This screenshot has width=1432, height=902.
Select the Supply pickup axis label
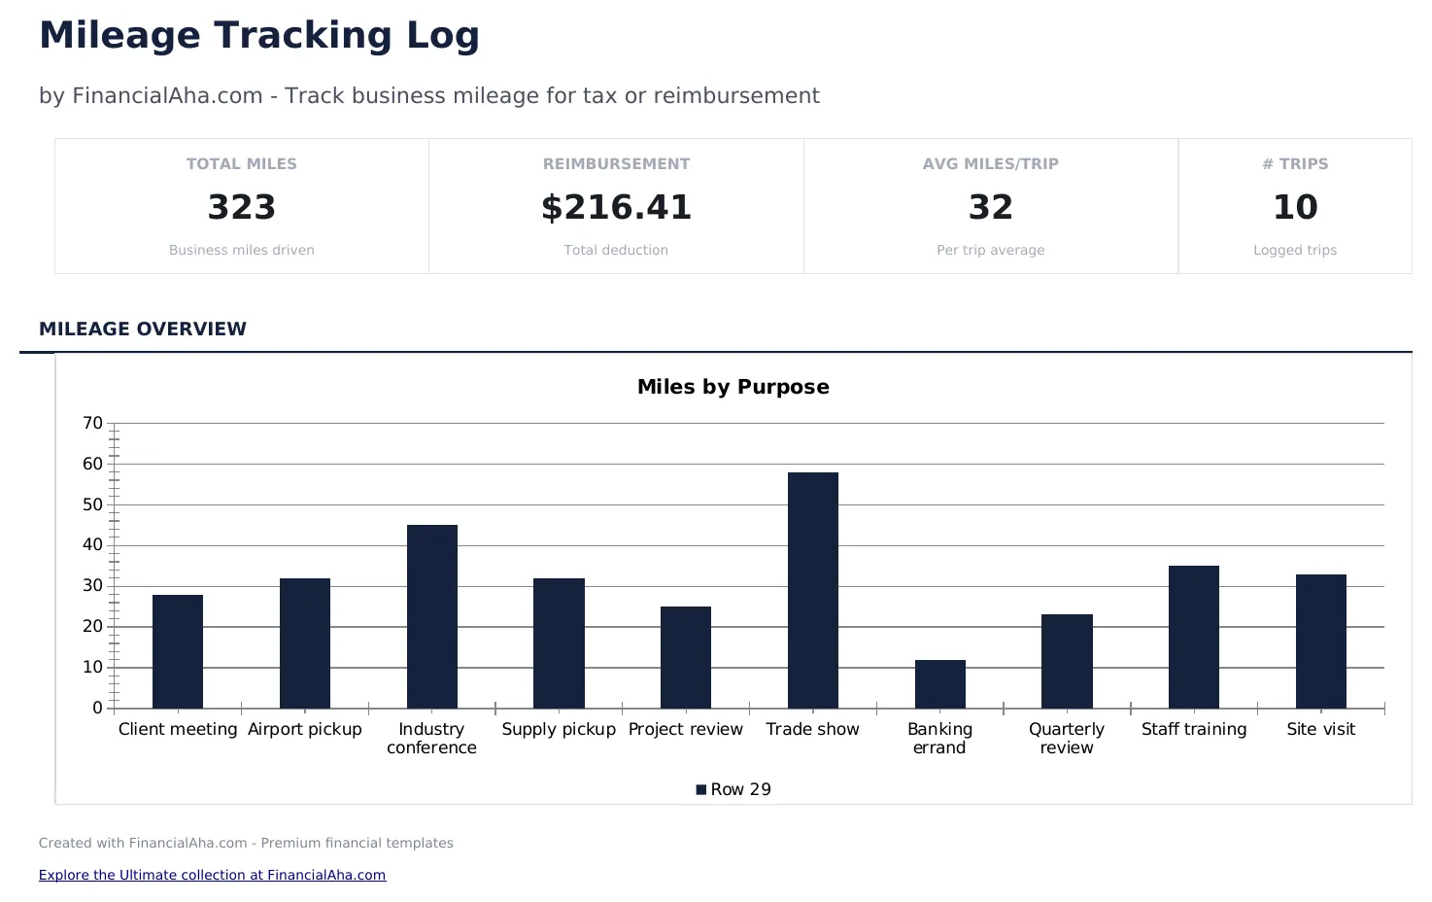pyautogui.click(x=559, y=729)
